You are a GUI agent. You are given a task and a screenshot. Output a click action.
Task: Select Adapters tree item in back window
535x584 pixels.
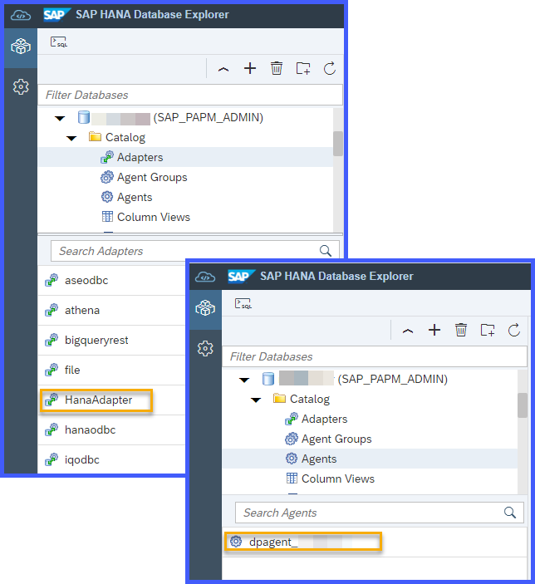tap(185, 157)
